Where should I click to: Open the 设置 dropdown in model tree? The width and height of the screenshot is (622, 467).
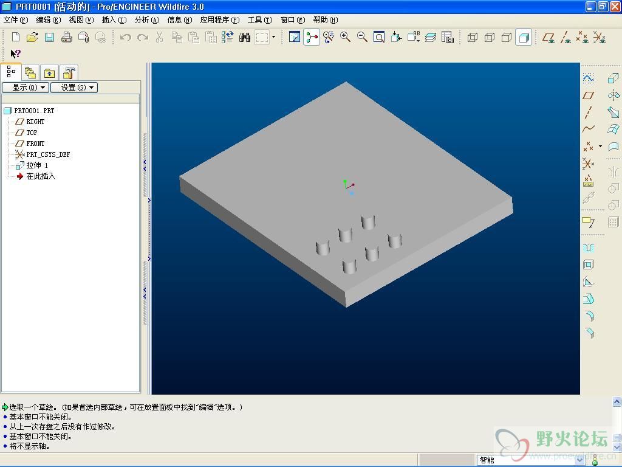73,88
